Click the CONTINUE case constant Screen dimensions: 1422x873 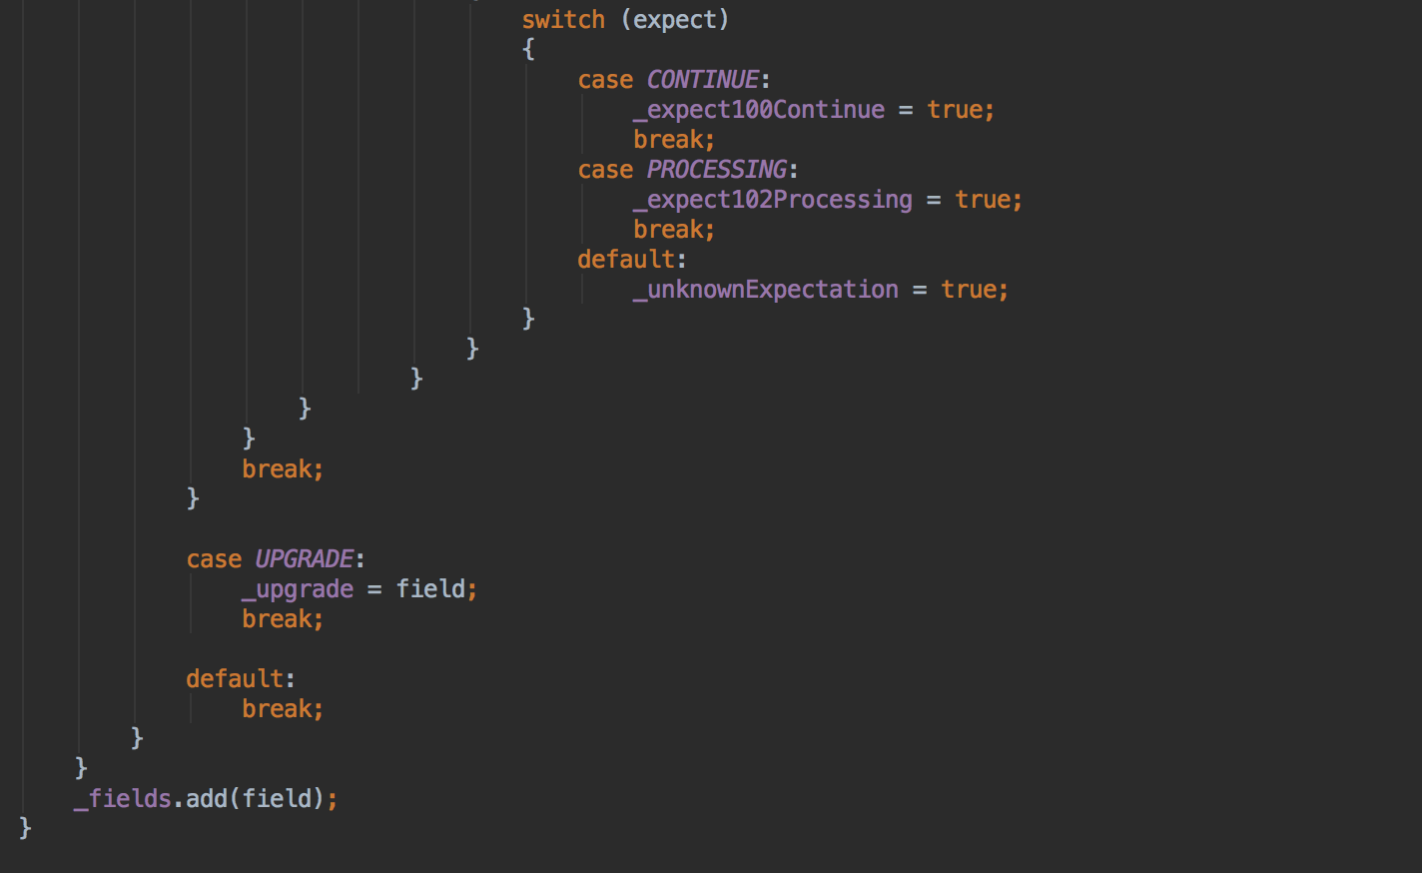[x=702, y=80]
